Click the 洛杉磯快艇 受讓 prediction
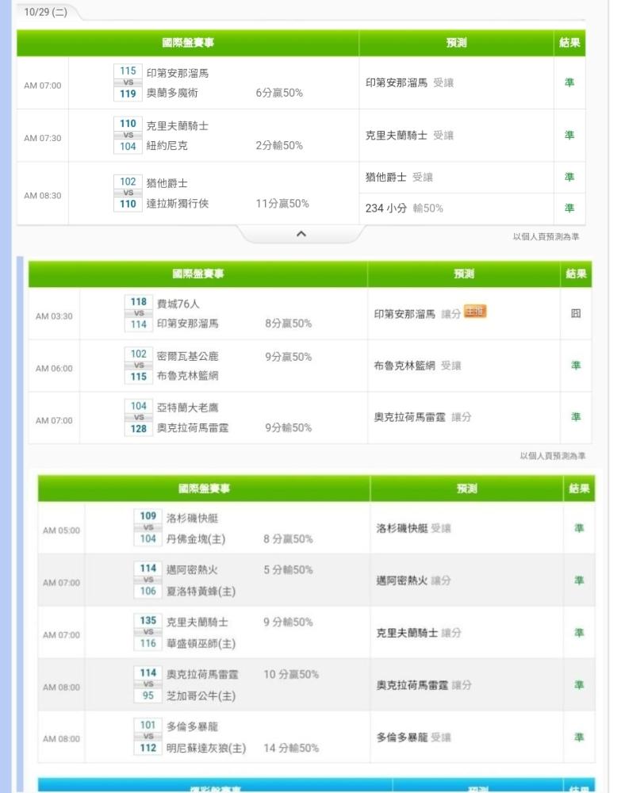621x793 pixels. pyautogui.click(x=413, y=528)
